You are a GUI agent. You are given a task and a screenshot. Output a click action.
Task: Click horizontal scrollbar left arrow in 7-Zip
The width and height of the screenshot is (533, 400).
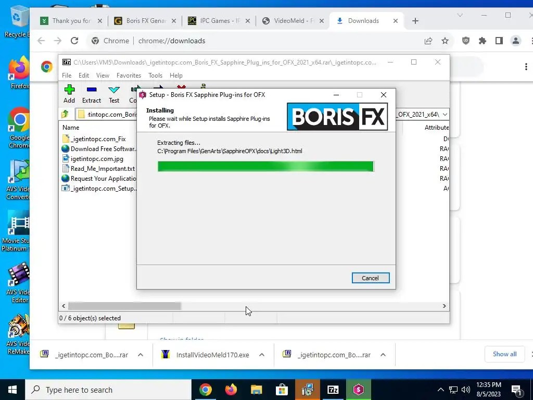[64, 306]
